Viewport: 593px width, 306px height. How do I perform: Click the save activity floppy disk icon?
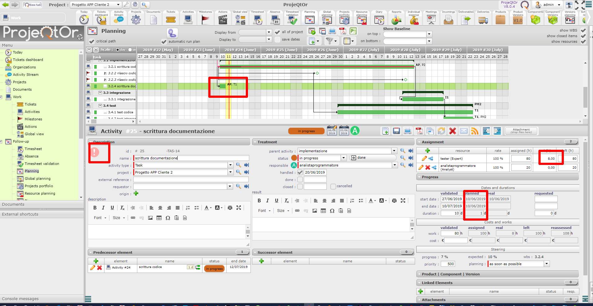tap(396, 131)
